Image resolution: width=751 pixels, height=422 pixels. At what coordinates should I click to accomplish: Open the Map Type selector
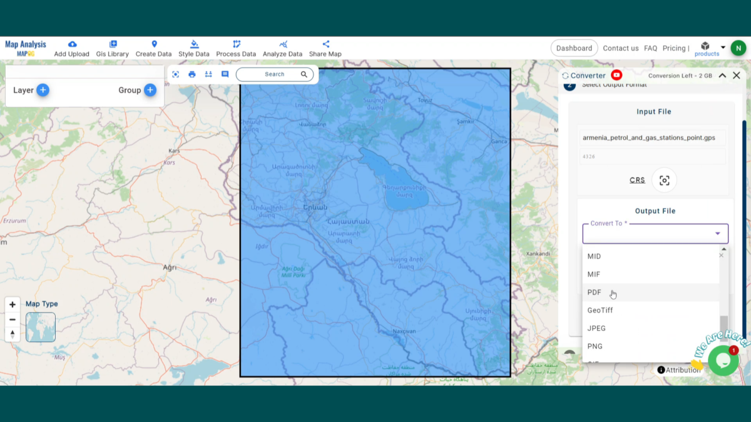[40, 327]
